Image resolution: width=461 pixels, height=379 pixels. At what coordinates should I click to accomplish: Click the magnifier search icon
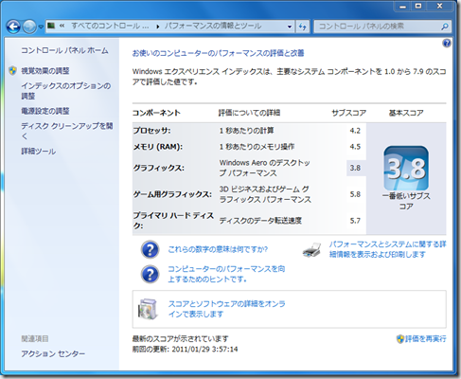coord(445,27)
